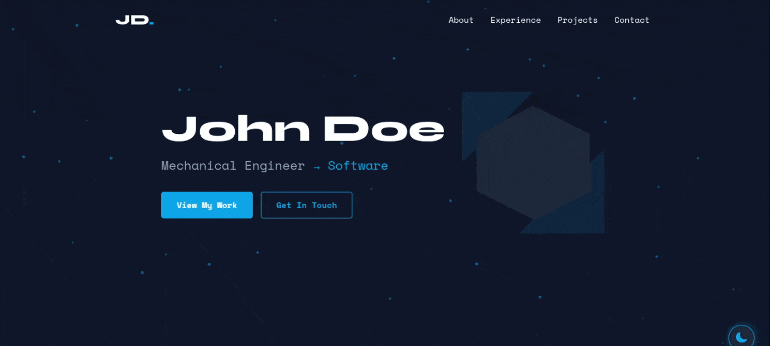Click the John Doe hero heading
Screen dimensions: 770x346
point(303,129)
